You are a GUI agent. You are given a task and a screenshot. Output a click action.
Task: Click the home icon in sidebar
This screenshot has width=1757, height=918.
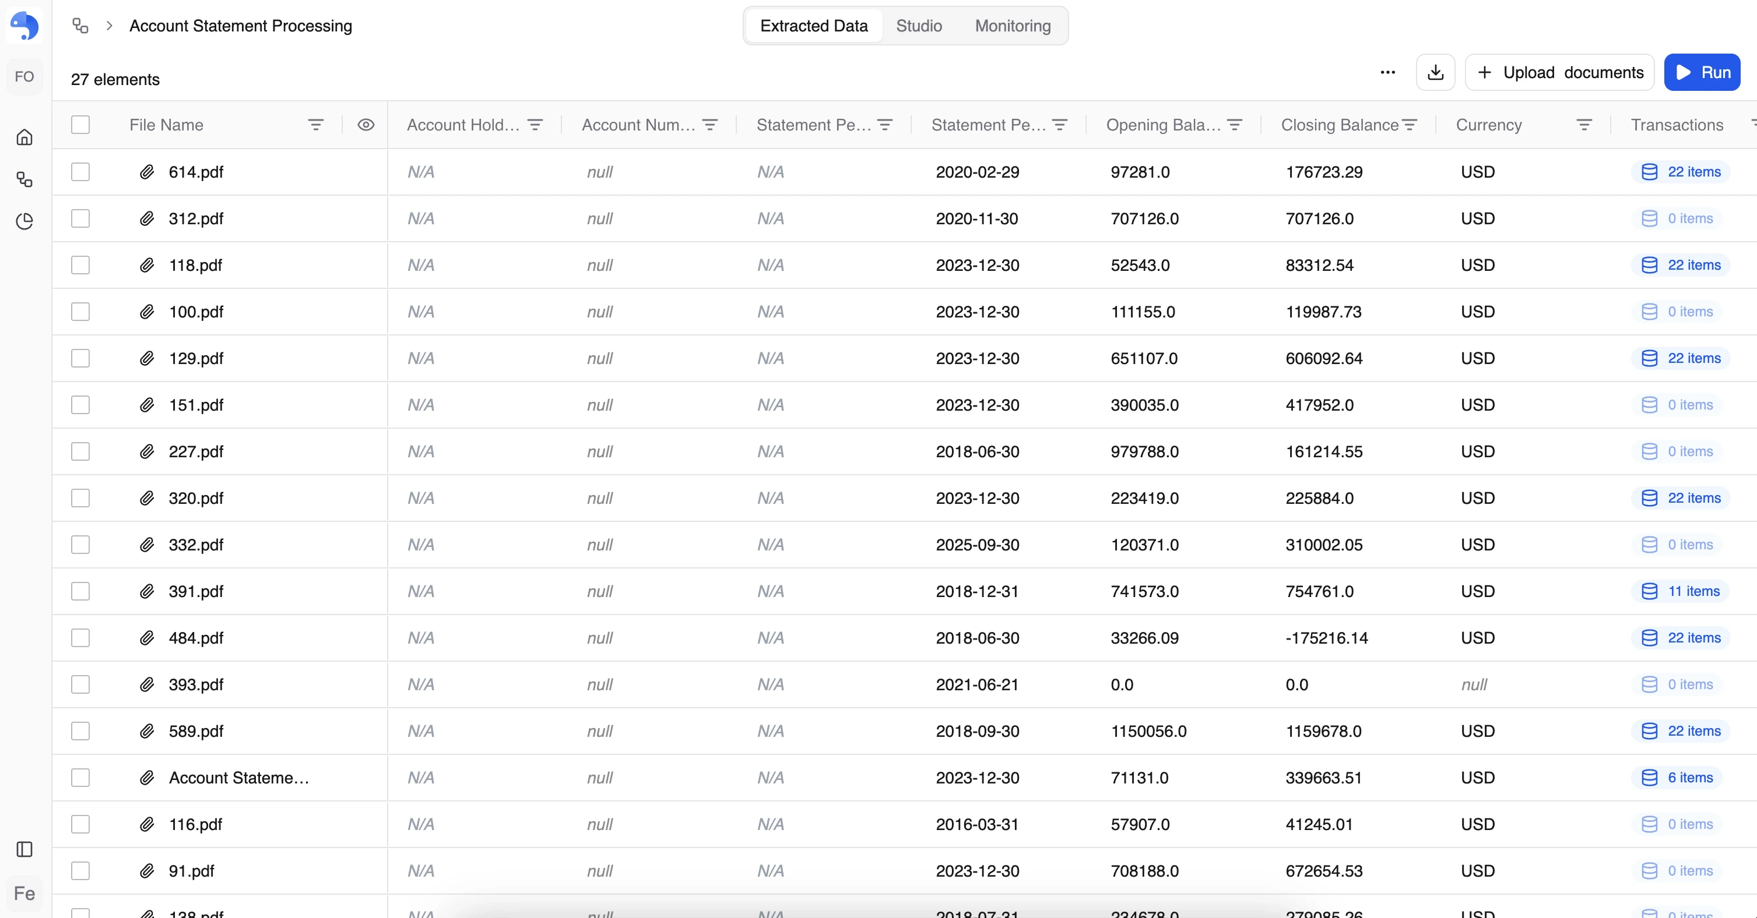click(x=24, y=137)
